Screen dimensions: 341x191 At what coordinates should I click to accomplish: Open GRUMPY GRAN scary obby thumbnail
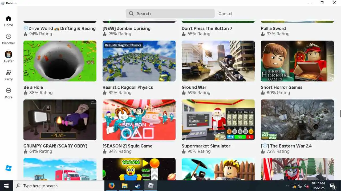tap(60, 120)
